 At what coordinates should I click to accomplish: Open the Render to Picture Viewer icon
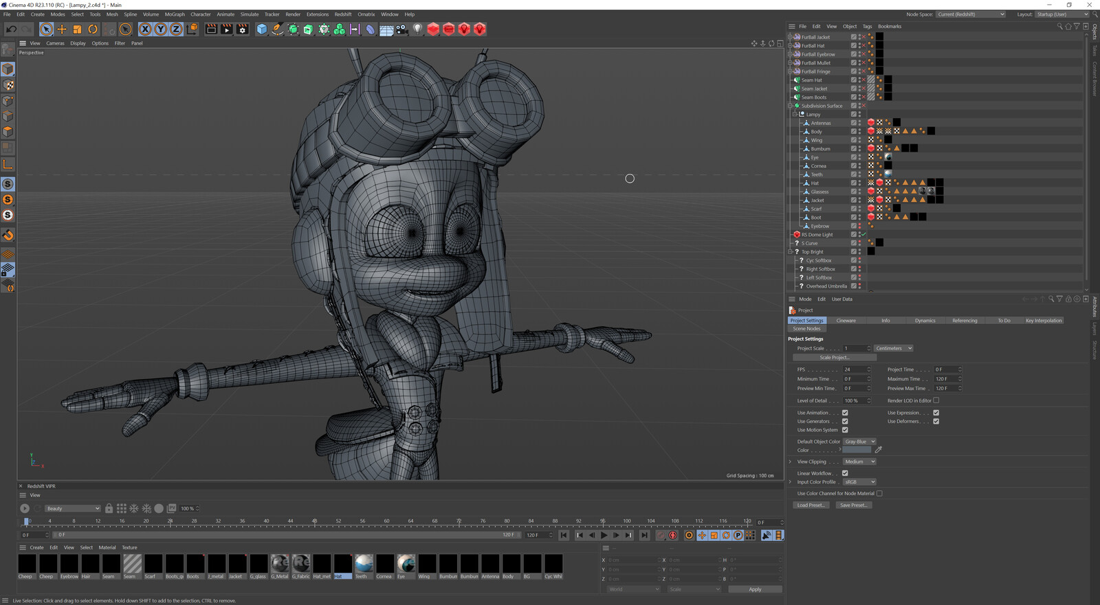click(227, 29)
